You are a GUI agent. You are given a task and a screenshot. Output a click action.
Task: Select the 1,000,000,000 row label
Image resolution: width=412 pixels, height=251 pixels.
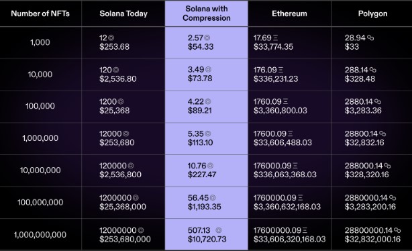coord(40,235)
